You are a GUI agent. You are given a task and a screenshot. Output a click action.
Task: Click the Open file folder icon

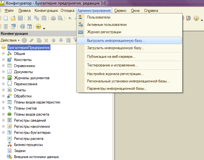[13, 18]
